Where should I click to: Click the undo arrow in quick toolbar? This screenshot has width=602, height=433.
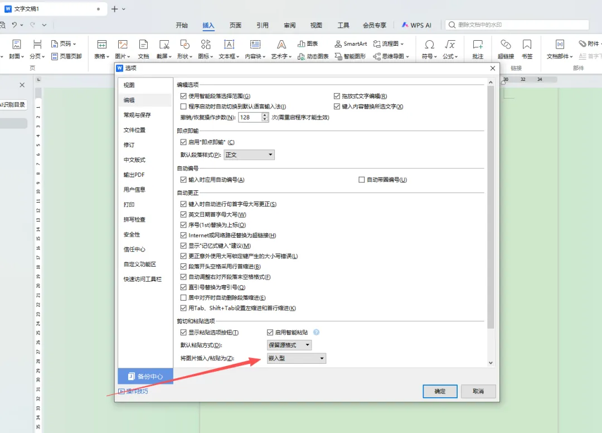pyautogui.click(x=14, y=25)
